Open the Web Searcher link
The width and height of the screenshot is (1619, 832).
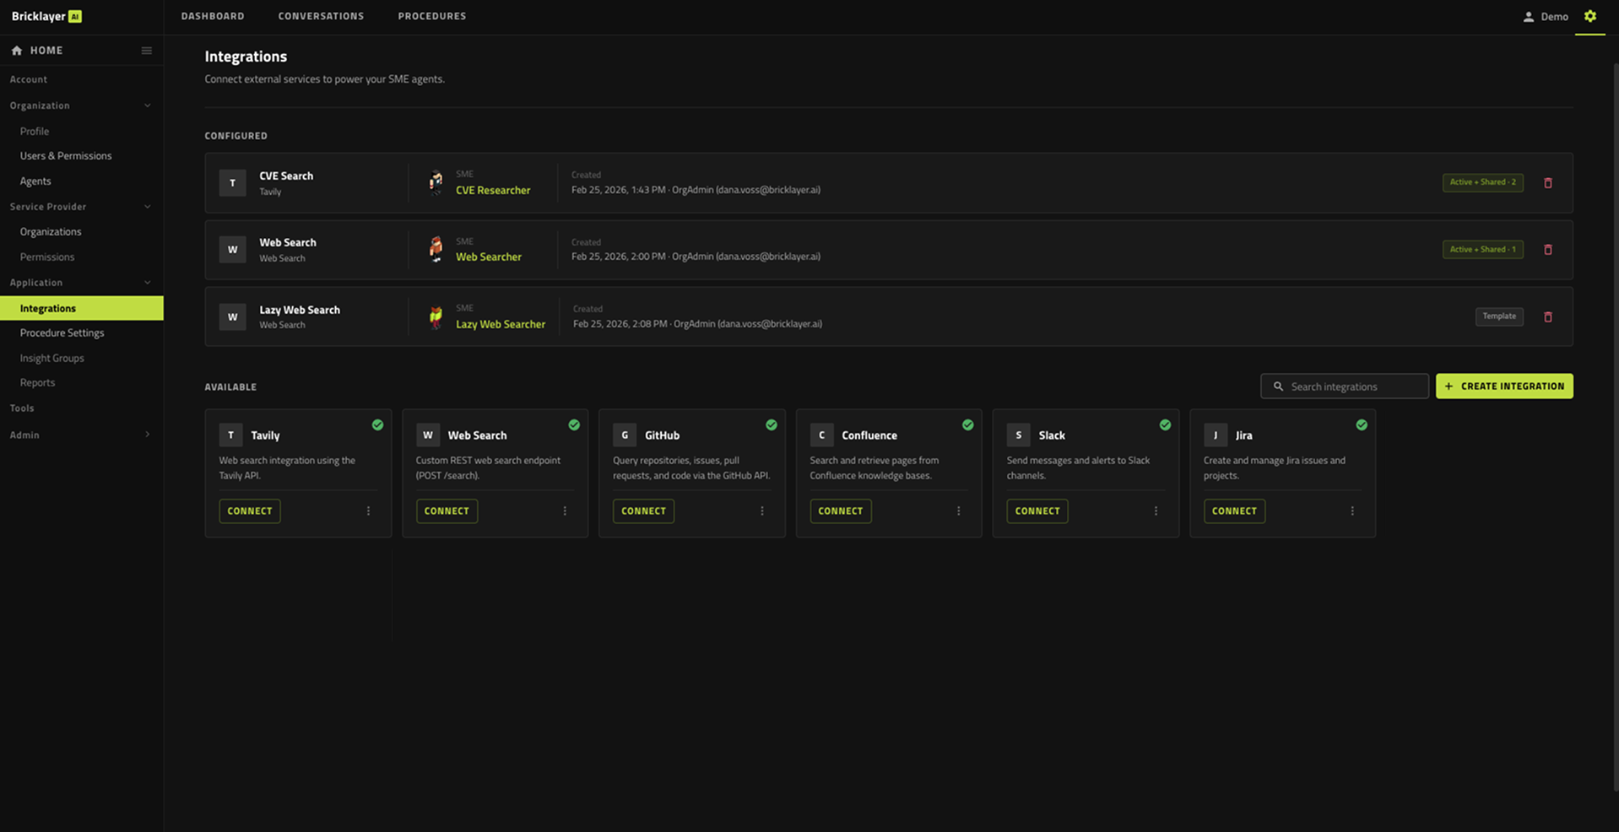click(x=489, y=257)
